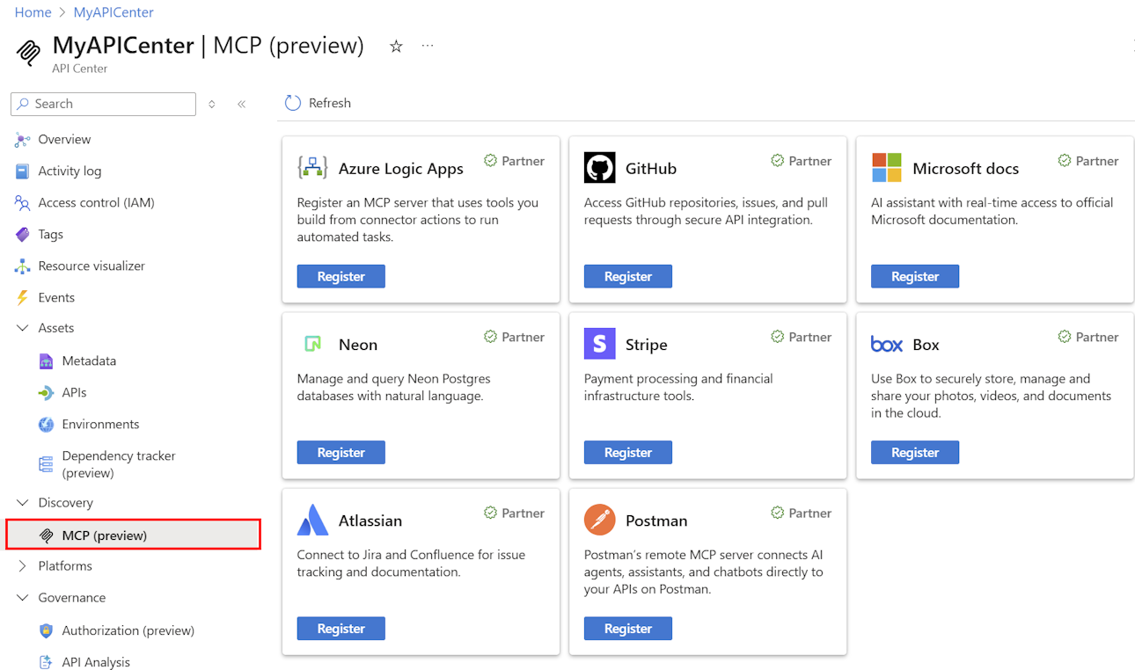The image size is (1135, 670).
Task: Click the GitHub partner logo icon
Action: click(x=599, y=167)
